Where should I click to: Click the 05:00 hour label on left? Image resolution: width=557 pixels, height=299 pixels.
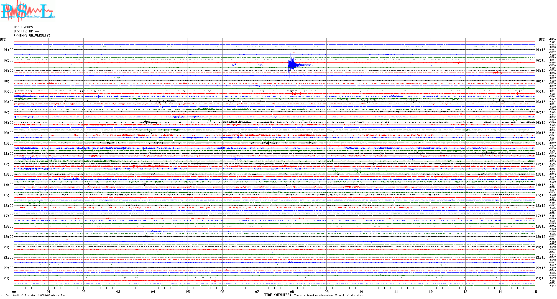[8, 91]
